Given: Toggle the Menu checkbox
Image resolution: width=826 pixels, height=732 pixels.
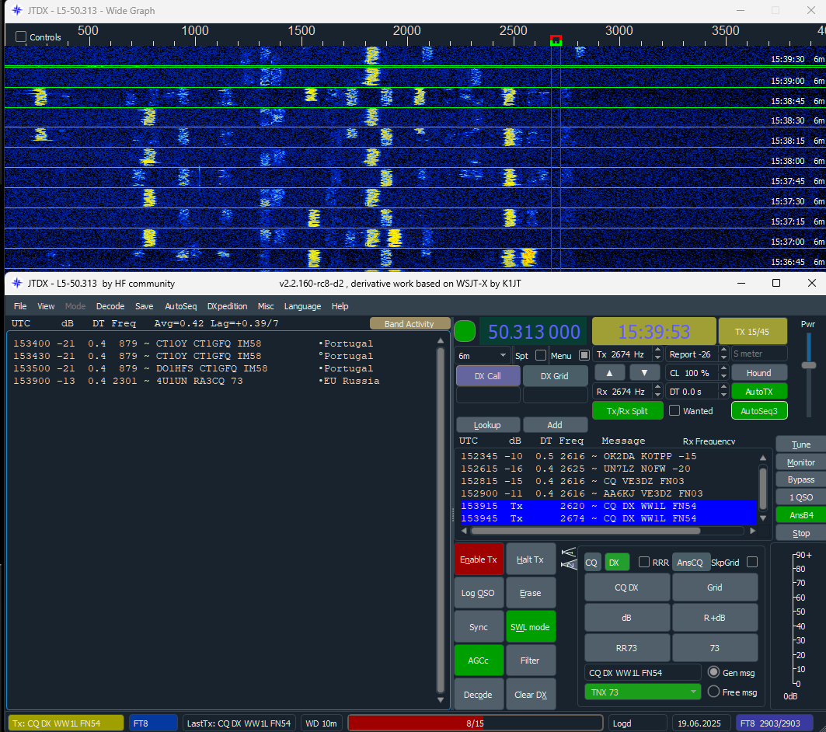Looking at the screenshot, I should click(584, 355).
